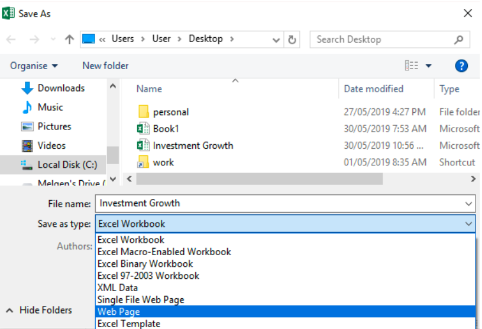
Task: Choose Excel Macro-Enabled Workbook type
Action: (x=286, y=252)
